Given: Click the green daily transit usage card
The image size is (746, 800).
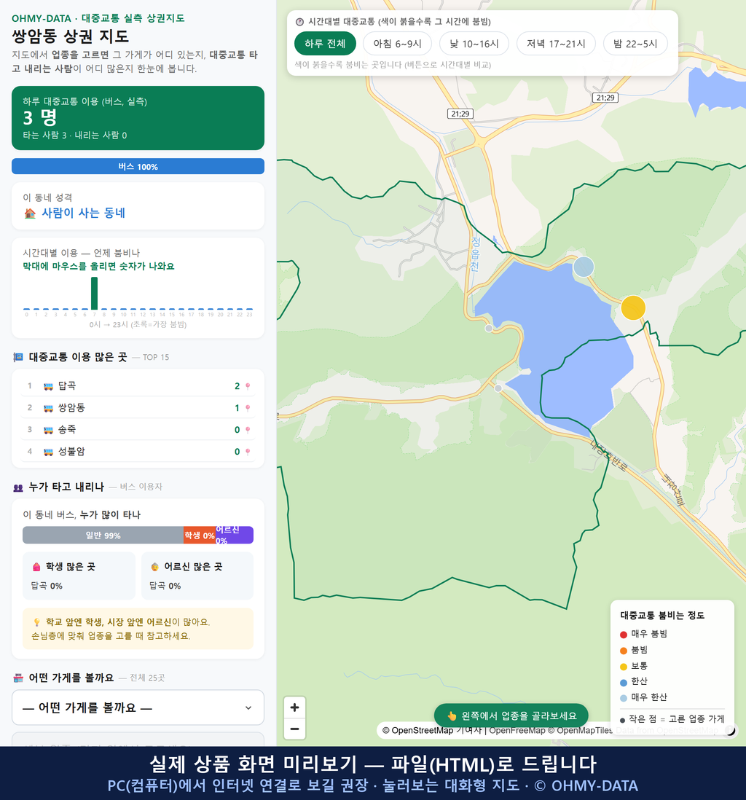Looking at the screenshot, I should coord(138,118).
